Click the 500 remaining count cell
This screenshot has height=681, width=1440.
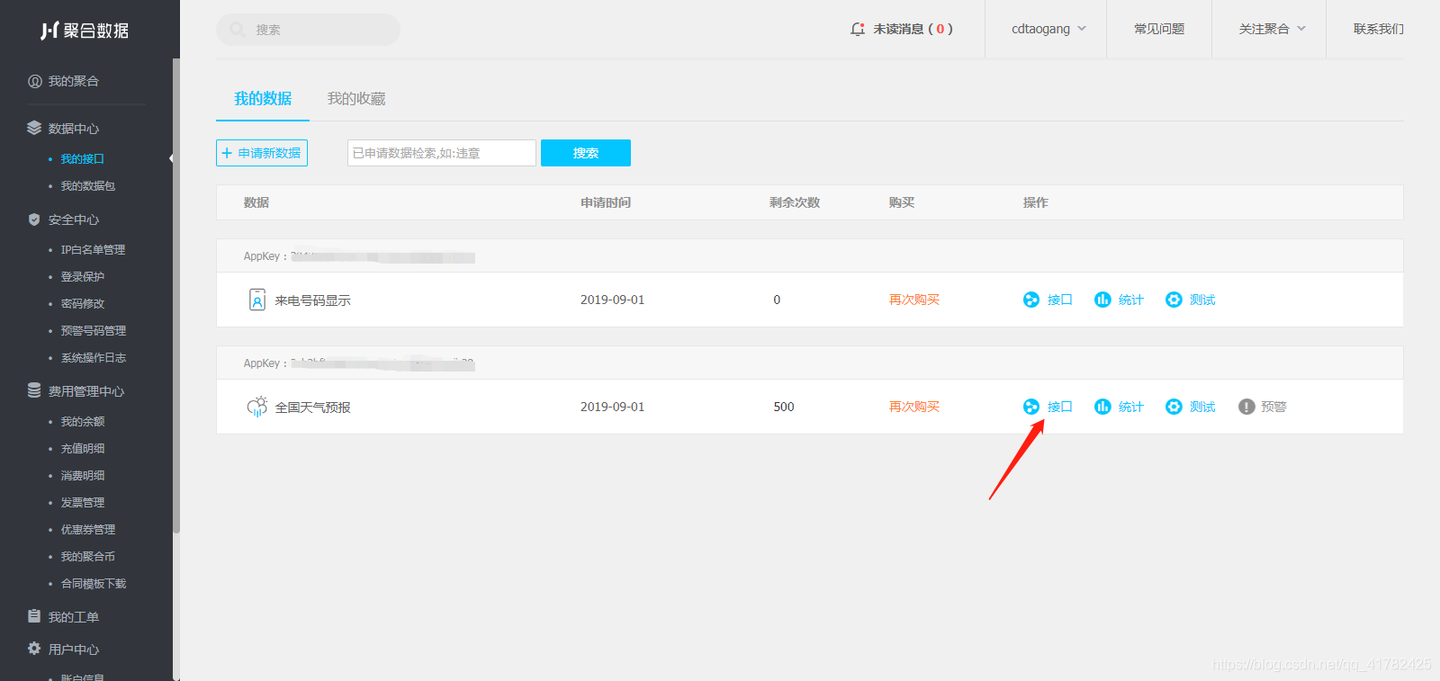784,407
